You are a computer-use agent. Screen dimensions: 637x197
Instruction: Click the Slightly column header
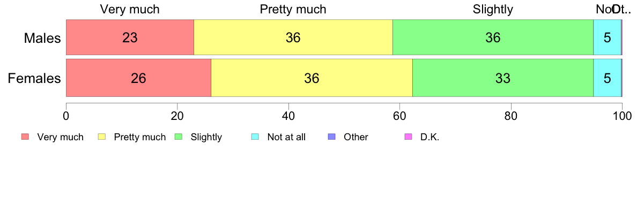pyautogui.click(x=493, y=9)
